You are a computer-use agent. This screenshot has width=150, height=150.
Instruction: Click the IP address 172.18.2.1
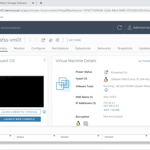click(109, 103)
